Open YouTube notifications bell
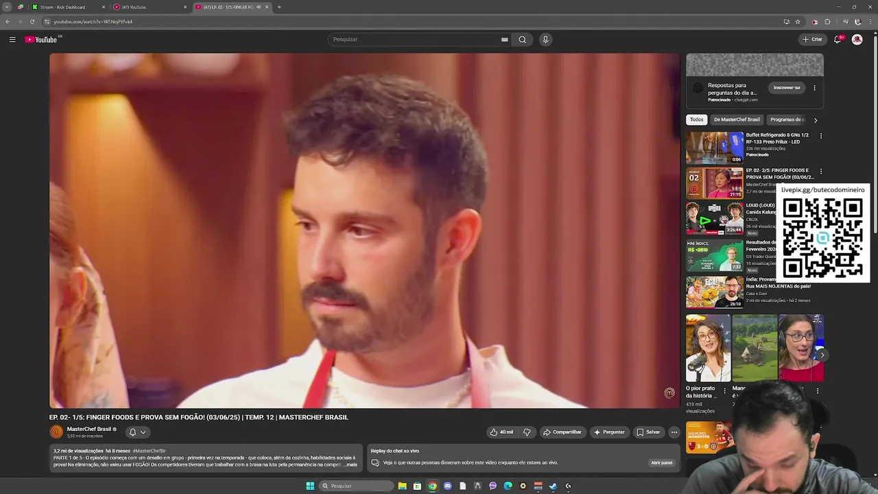 [x=838, y=40]
